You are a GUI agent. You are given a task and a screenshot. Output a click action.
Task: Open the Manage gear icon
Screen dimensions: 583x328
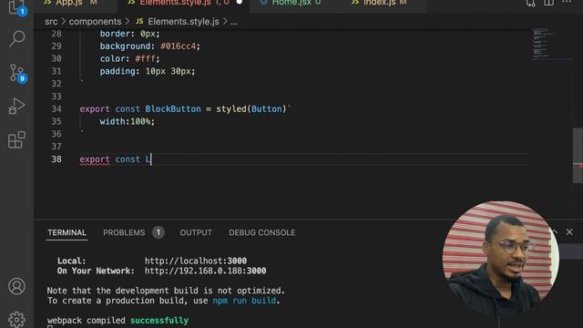(x=16, y=320)
